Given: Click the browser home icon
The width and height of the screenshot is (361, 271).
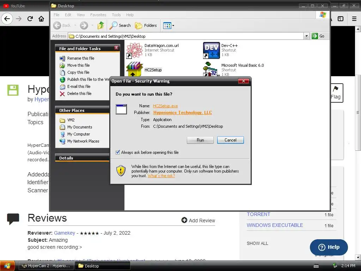Looking at the screenshot, I should 41,19.
